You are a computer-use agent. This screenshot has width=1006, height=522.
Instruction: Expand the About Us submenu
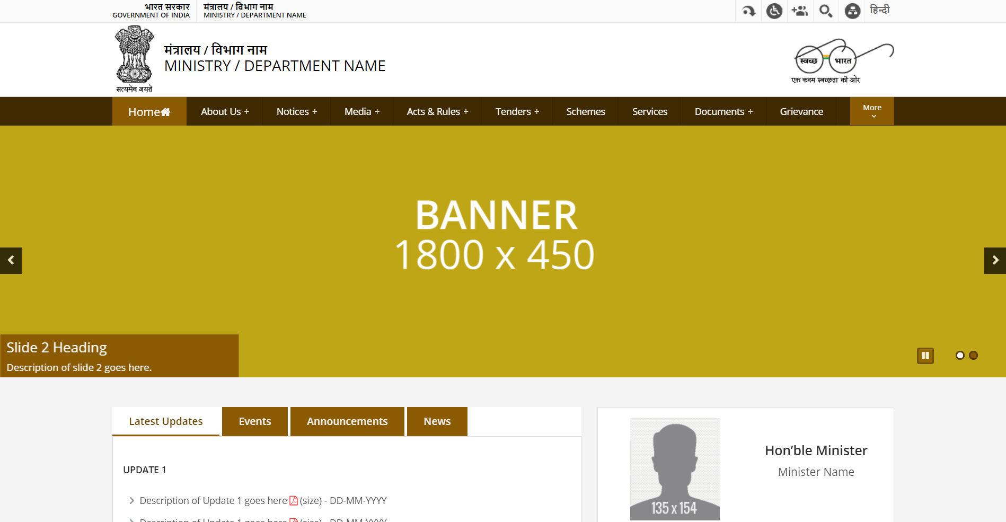225,112
